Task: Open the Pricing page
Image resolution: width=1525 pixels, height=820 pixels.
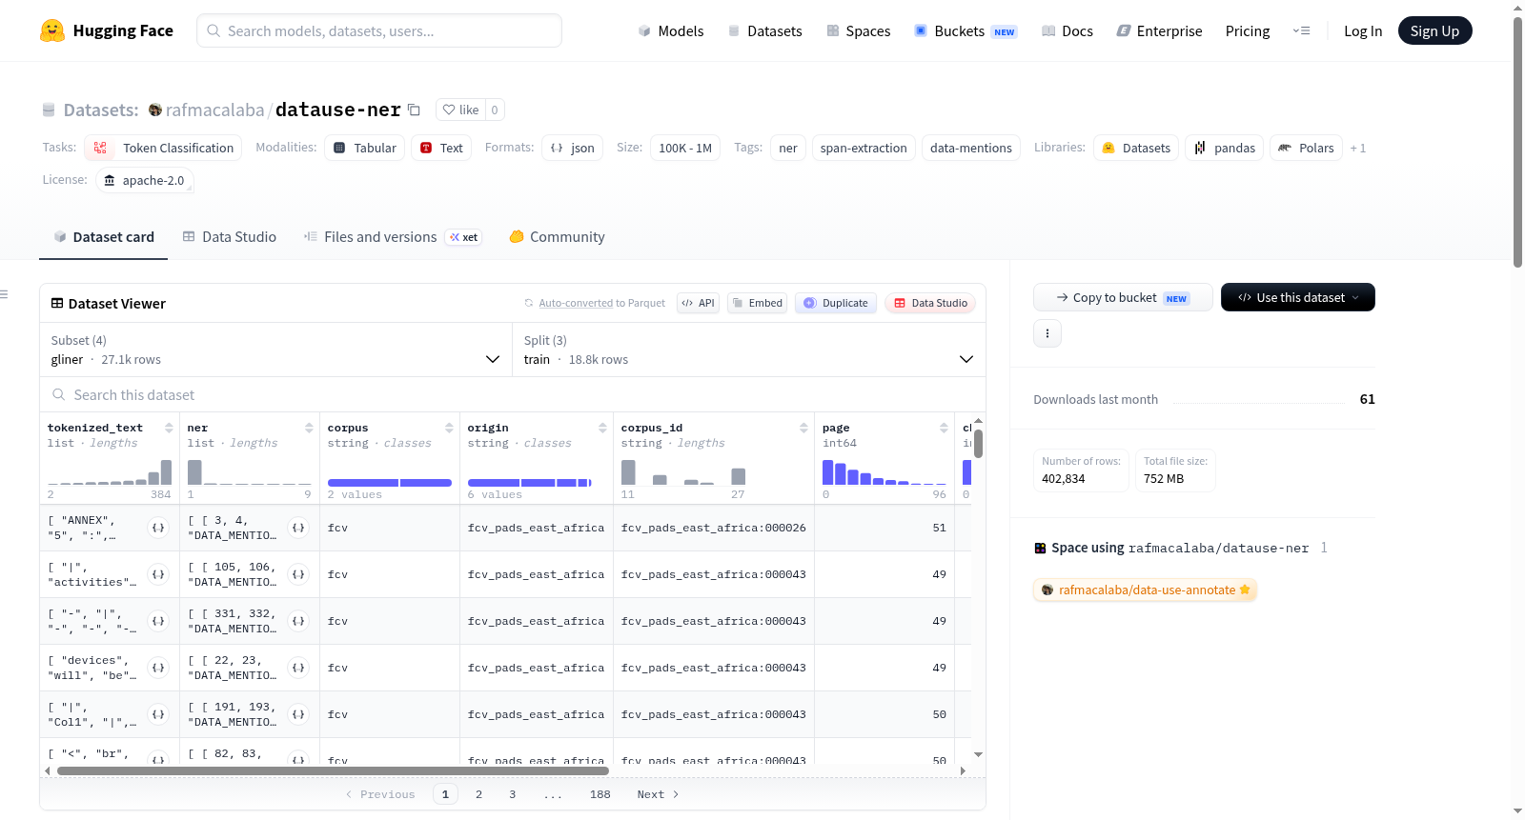Action: point(1248,30)
